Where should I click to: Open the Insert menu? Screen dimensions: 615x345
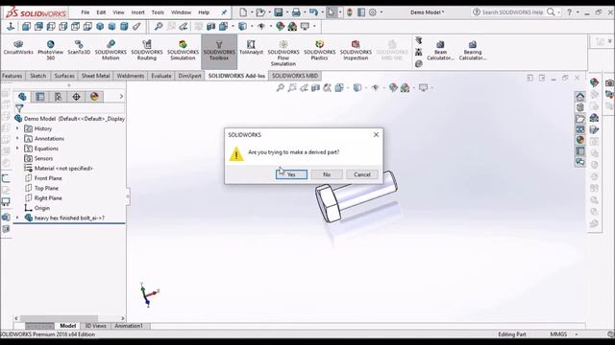pos(137,12)
